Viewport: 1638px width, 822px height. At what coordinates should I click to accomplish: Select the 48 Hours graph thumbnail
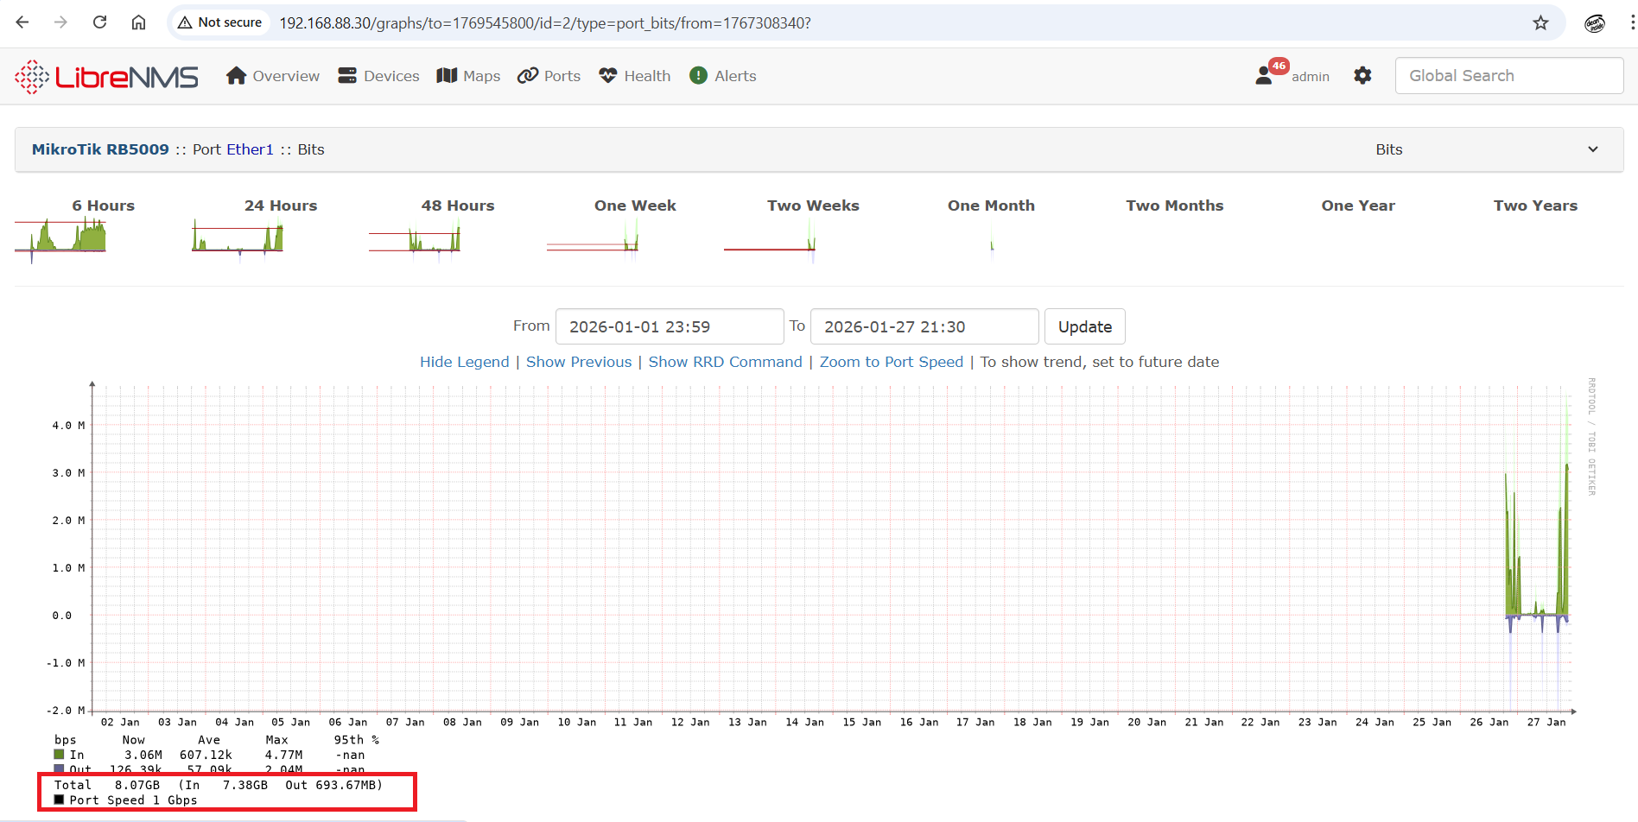point(415,240)
